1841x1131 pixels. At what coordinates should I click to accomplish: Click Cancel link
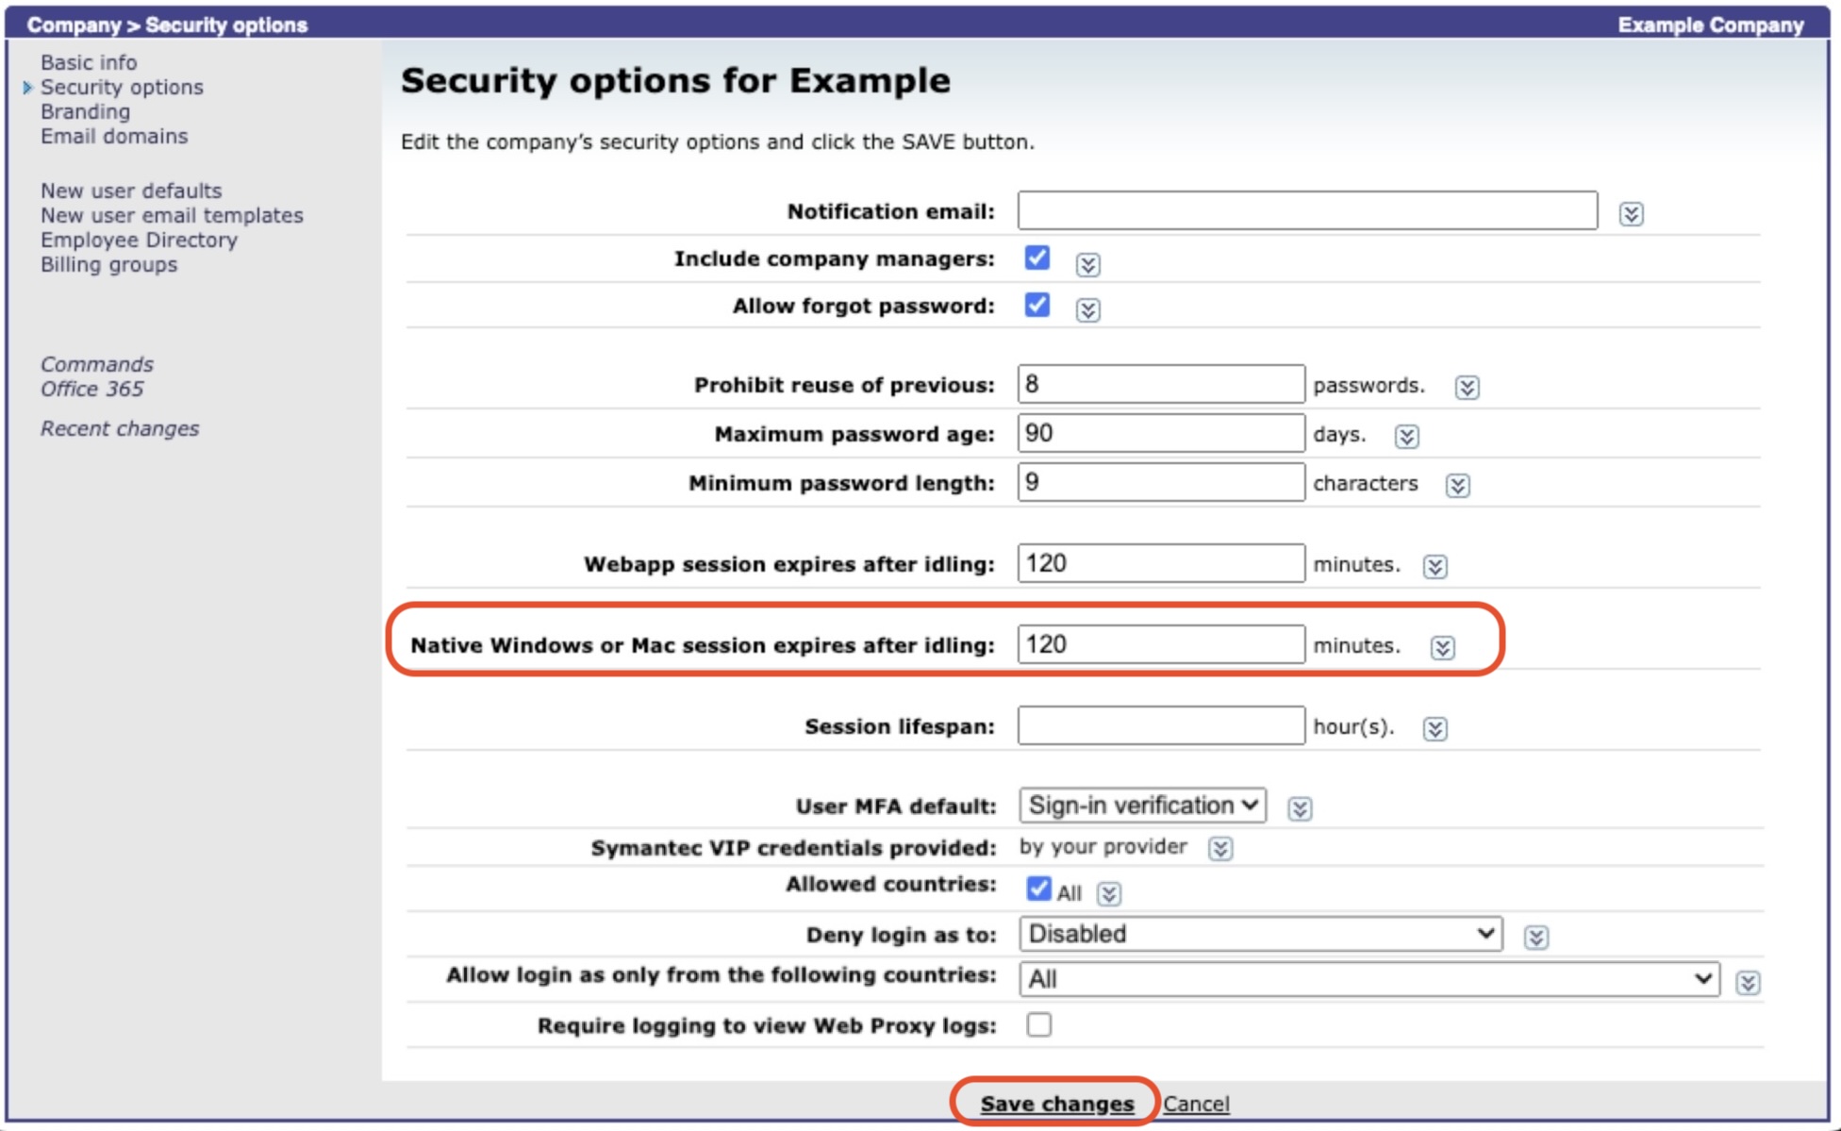(1196, 1103)
